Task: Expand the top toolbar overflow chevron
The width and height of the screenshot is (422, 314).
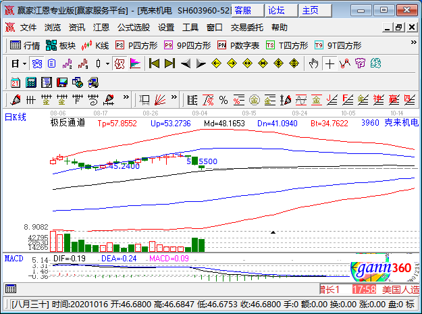Action: [x=413, y=43]
